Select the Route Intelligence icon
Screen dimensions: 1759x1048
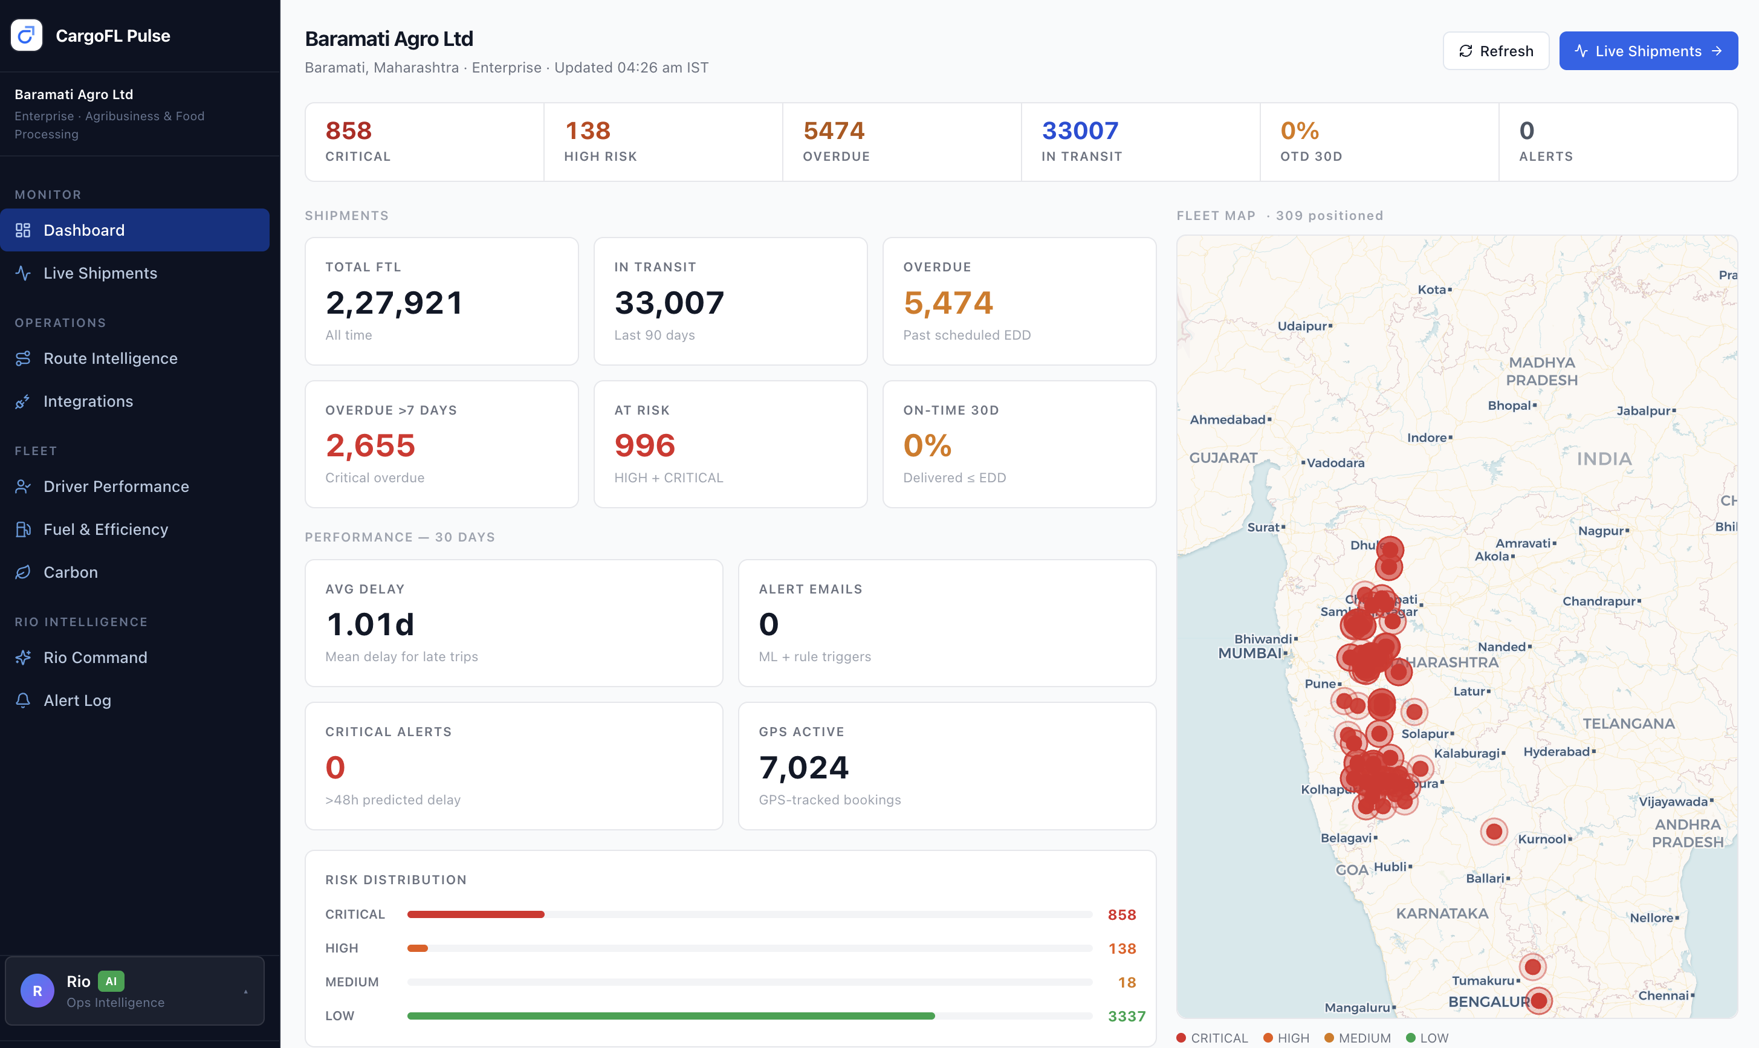click(x=24, y=359)
